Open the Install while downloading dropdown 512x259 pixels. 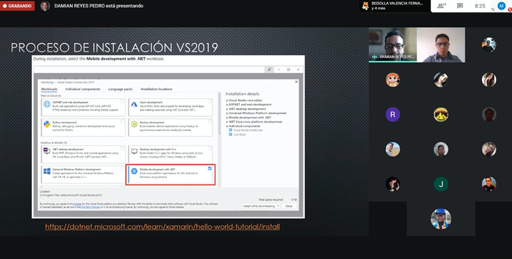260,206
